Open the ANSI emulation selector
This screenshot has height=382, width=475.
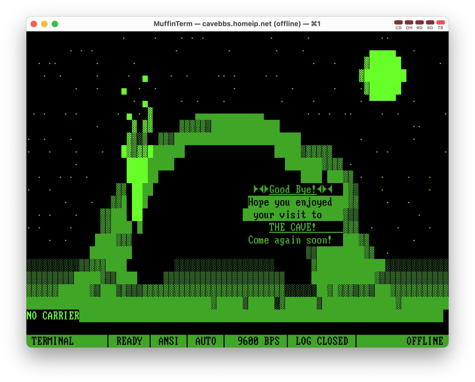click(x=168, y=341)
